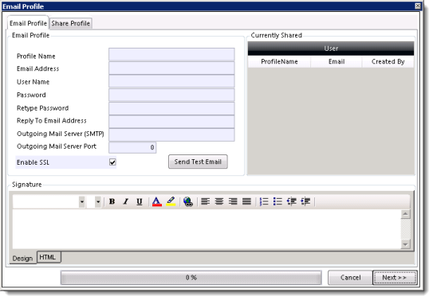Center the signature text
Viewport: 433px width, 300px height.
pos(219,202)
